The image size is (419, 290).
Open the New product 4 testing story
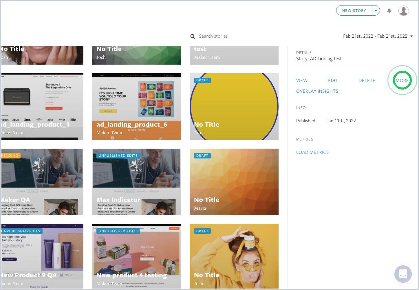(x=136, y=256)
